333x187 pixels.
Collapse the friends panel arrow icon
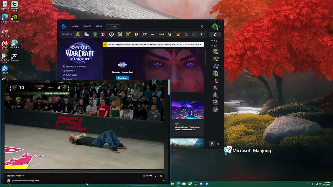tap(218, 144)
